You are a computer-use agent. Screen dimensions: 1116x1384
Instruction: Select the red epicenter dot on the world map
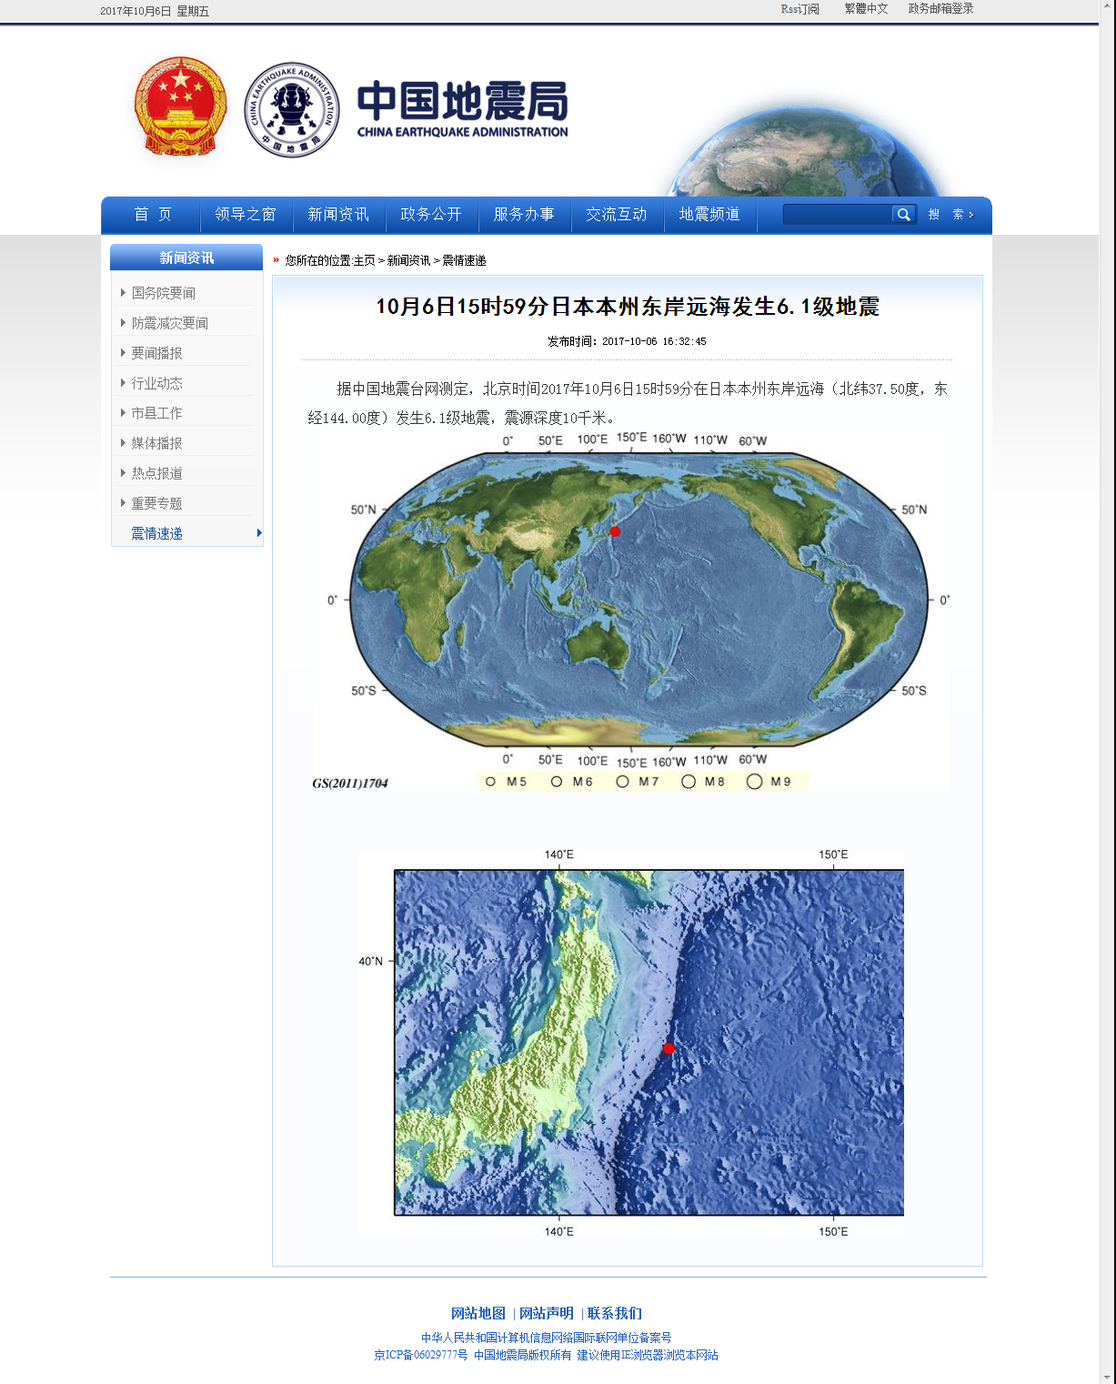(x=616, y=530)
